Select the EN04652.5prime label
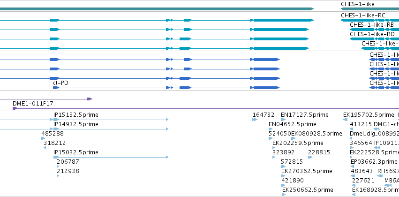This screenshot has width=399, height=197. (293, 124)
